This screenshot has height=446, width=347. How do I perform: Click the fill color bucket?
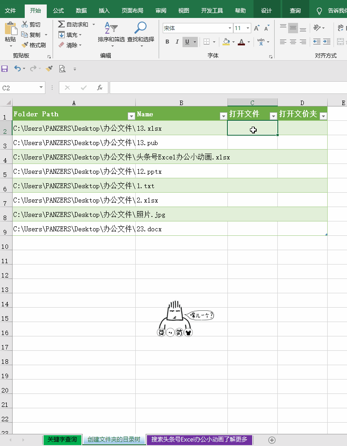(x=226, y=42)
